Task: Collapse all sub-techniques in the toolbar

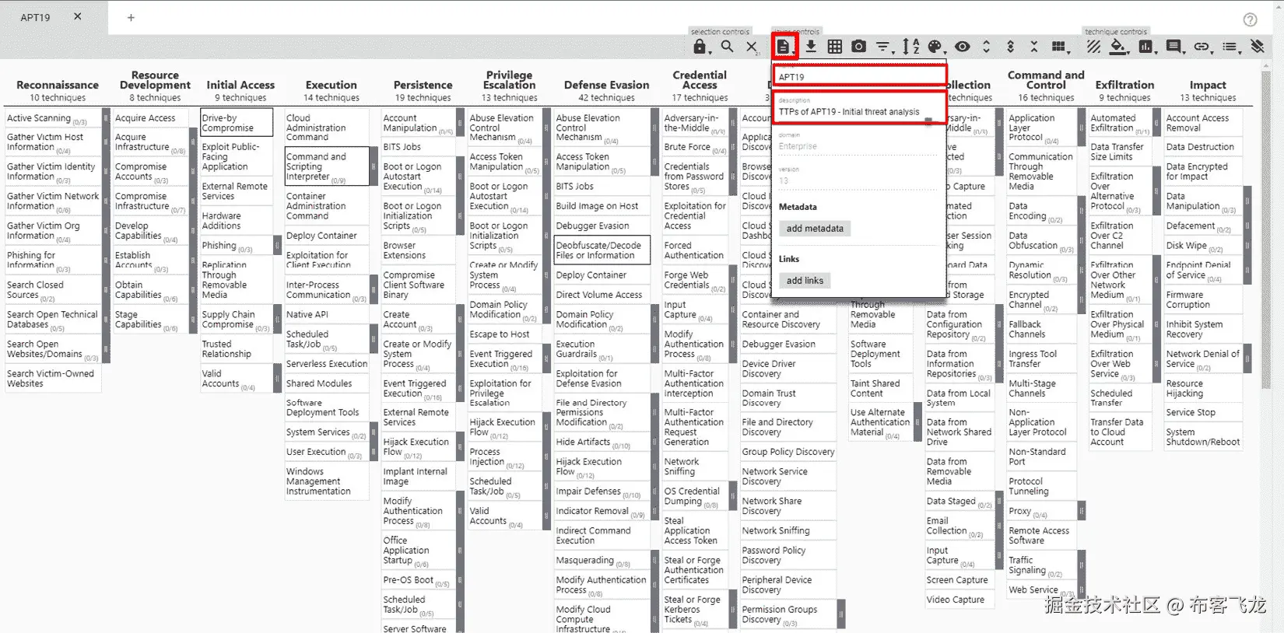Action: point(1034,47)
